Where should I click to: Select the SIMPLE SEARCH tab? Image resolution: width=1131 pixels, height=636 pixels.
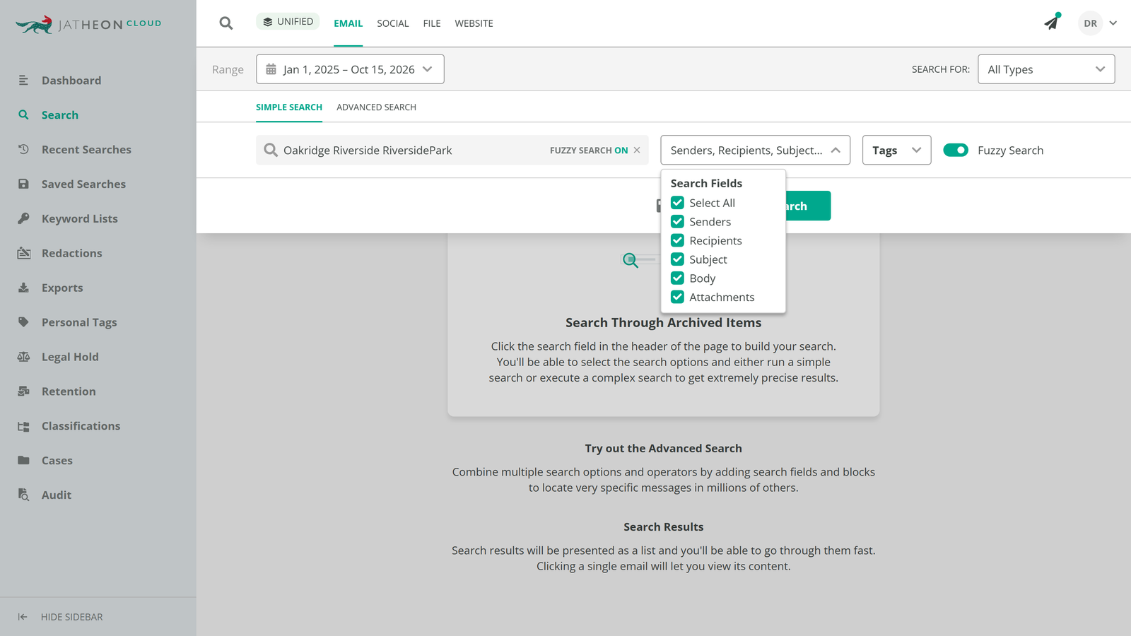(x=289, y=107)
